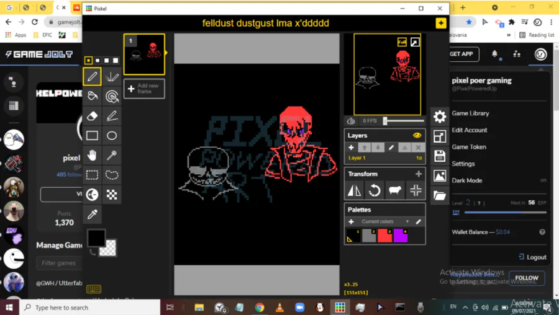Click Logout in Game Jolt menu

(533, 257)
